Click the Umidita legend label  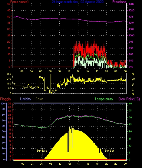25,99
